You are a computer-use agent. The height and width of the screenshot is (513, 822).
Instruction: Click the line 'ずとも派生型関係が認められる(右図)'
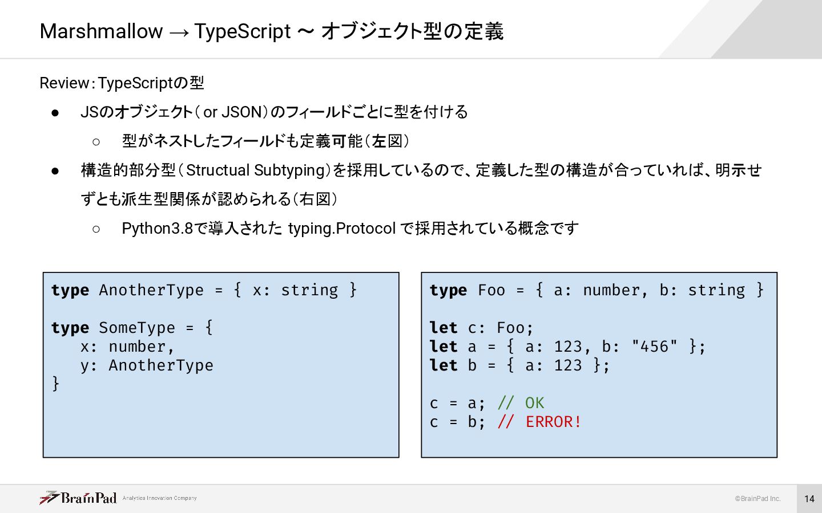pyautogui.click(x=209, y=199)
